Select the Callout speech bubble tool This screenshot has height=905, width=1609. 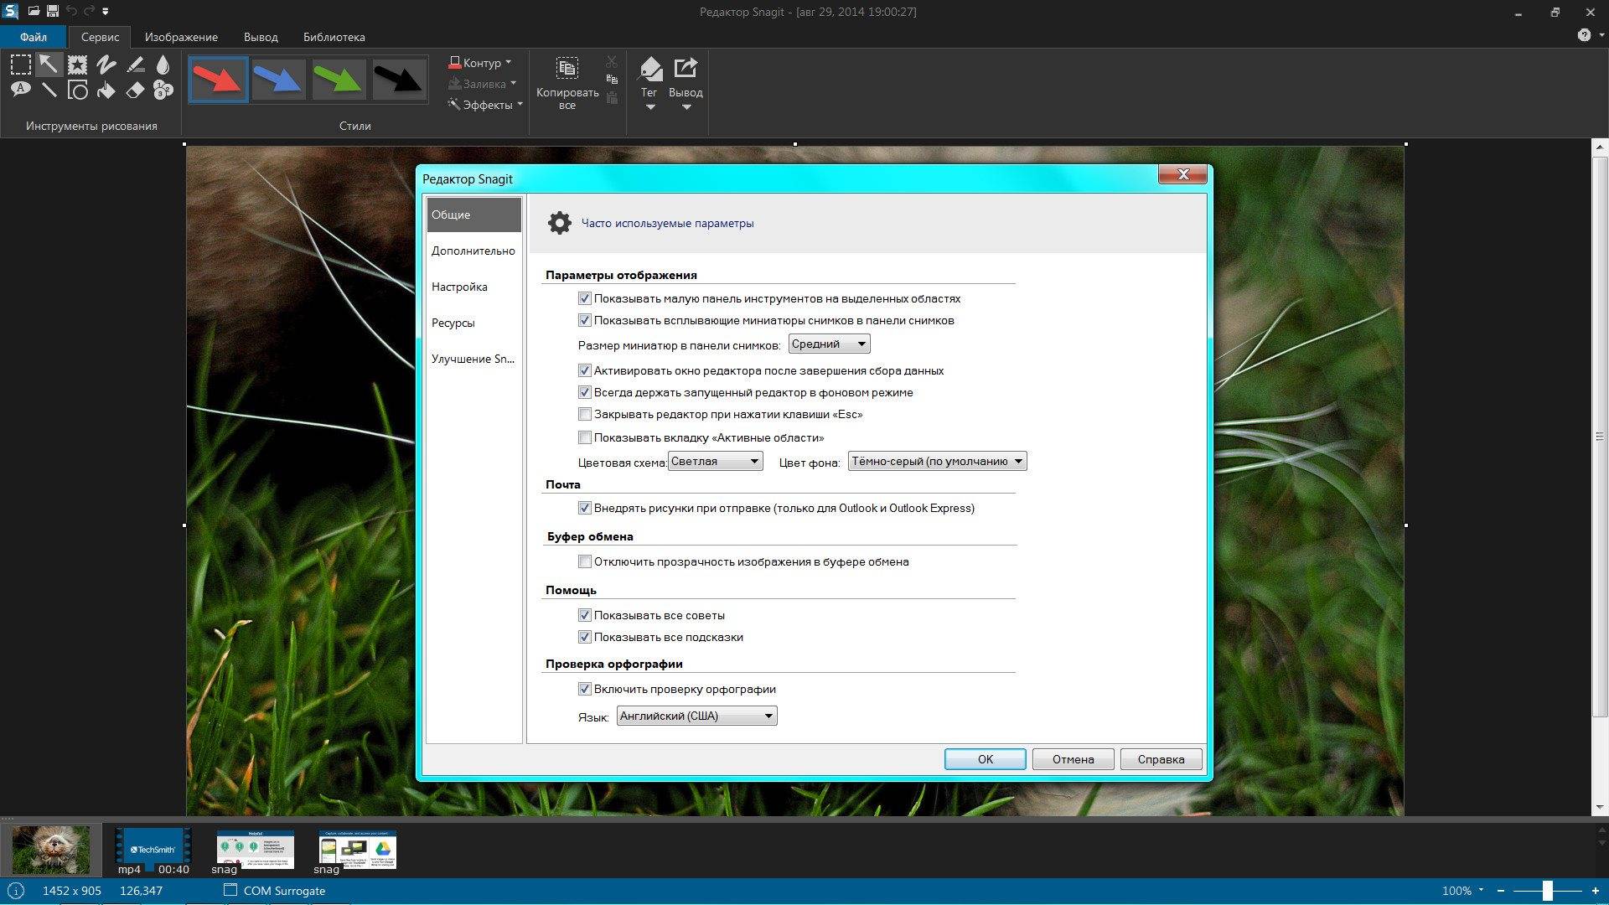(21, 90)
